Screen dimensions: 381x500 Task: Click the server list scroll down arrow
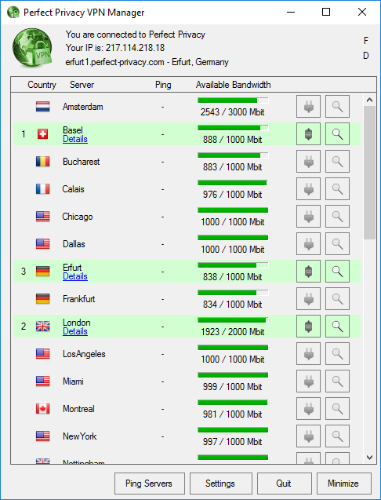(369, 458)
